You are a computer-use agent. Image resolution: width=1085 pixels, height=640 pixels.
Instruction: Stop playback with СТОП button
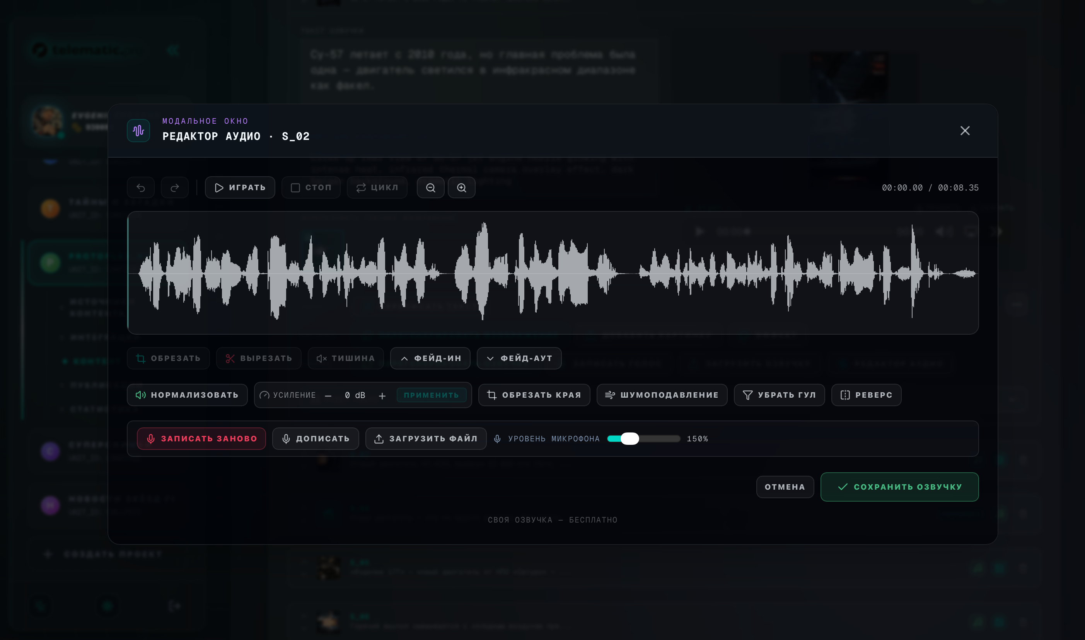point(311,187)
